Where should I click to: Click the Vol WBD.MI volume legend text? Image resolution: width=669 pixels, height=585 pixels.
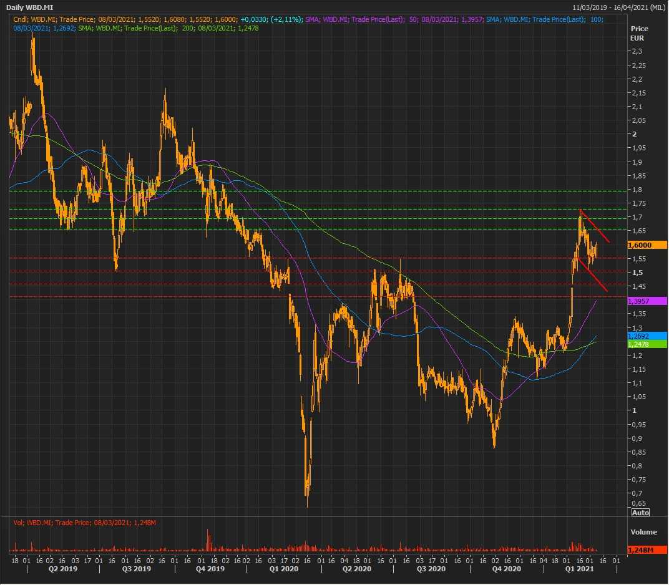click(84, 522)
